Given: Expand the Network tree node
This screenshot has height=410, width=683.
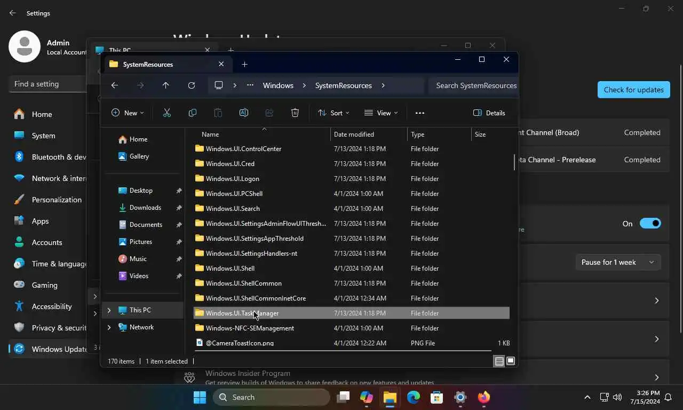Looking at the screenshot, I should pos(109,327).
